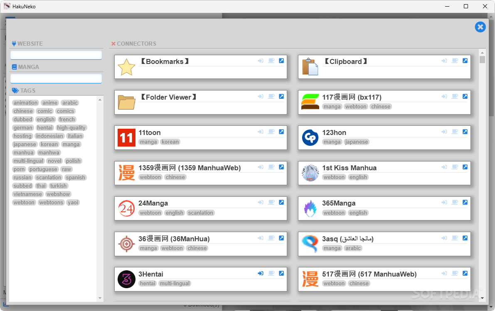Open external link icon for Clipboard
Viewport: 495px width, 311px height.
(x=465, y=61)
